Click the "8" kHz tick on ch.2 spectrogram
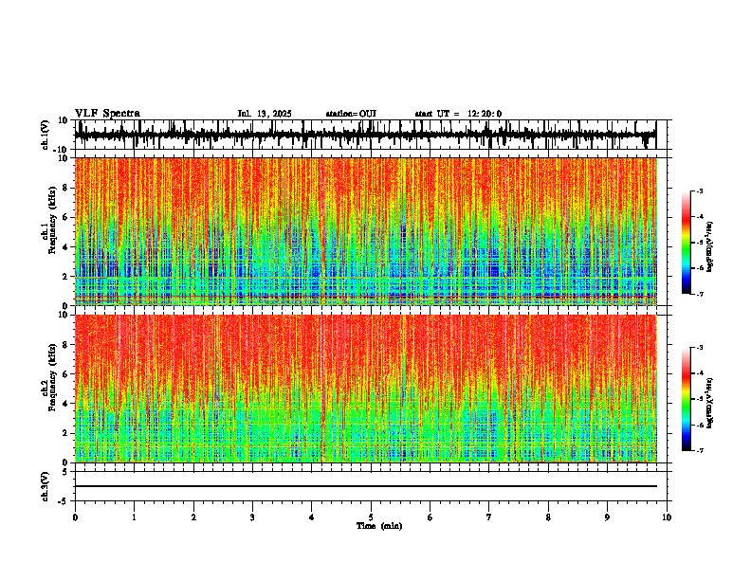The height and width of the screenshot is (580, 751). click(x=66, y=345)
